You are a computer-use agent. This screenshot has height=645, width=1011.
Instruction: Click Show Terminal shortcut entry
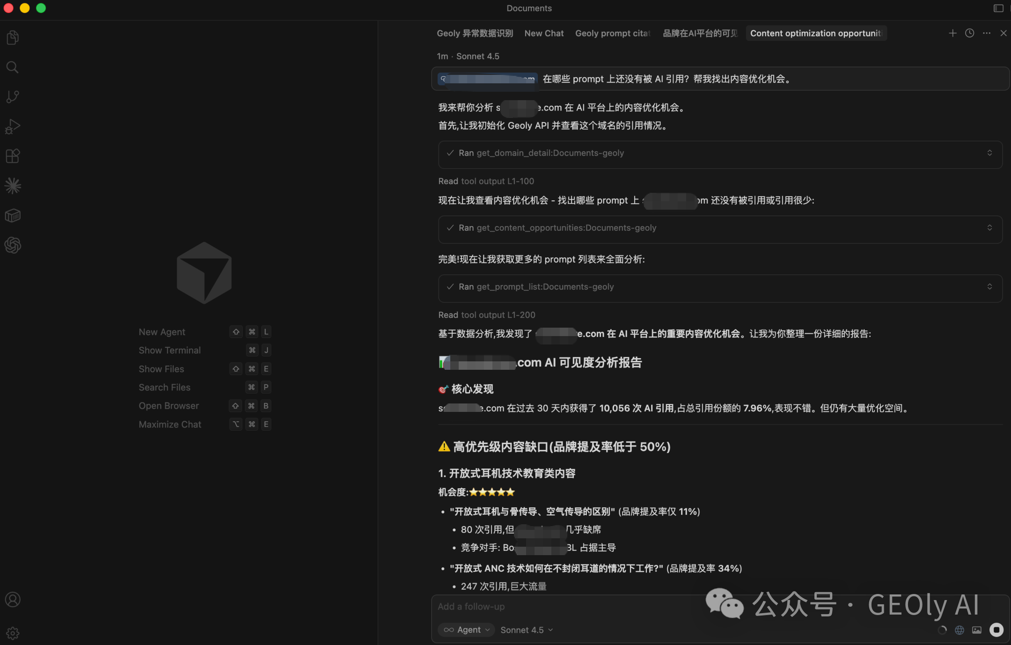205,350
